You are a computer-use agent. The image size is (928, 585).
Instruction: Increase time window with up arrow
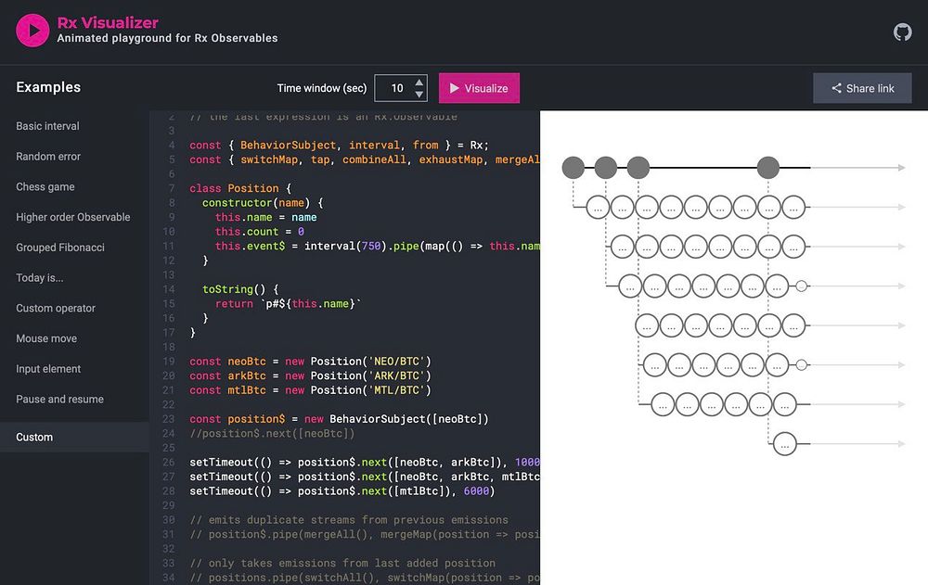419,83
